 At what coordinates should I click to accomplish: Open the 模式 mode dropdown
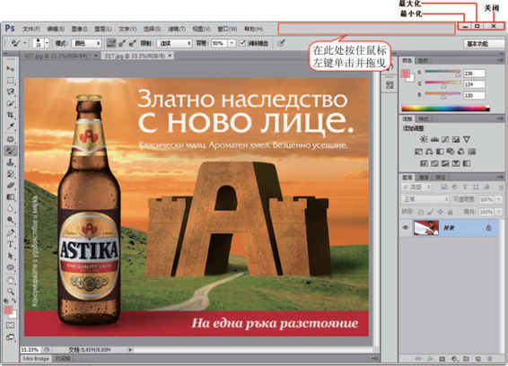tap(86, 43)
